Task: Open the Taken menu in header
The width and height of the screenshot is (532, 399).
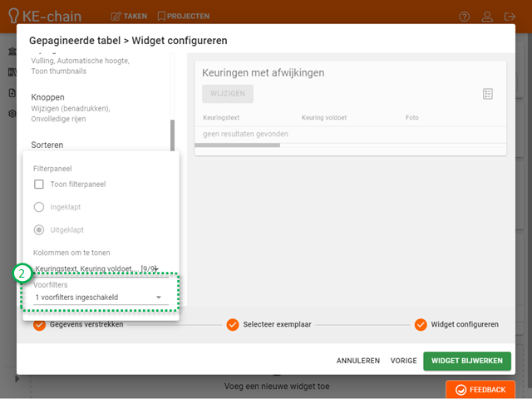Action: coord(129,16)
